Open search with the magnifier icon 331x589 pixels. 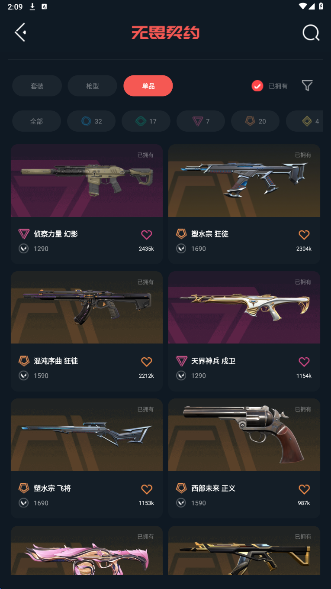(311, 32)
